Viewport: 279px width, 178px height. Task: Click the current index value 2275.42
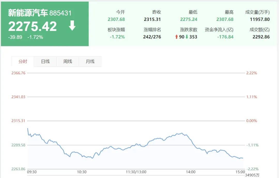click(32, 26)
